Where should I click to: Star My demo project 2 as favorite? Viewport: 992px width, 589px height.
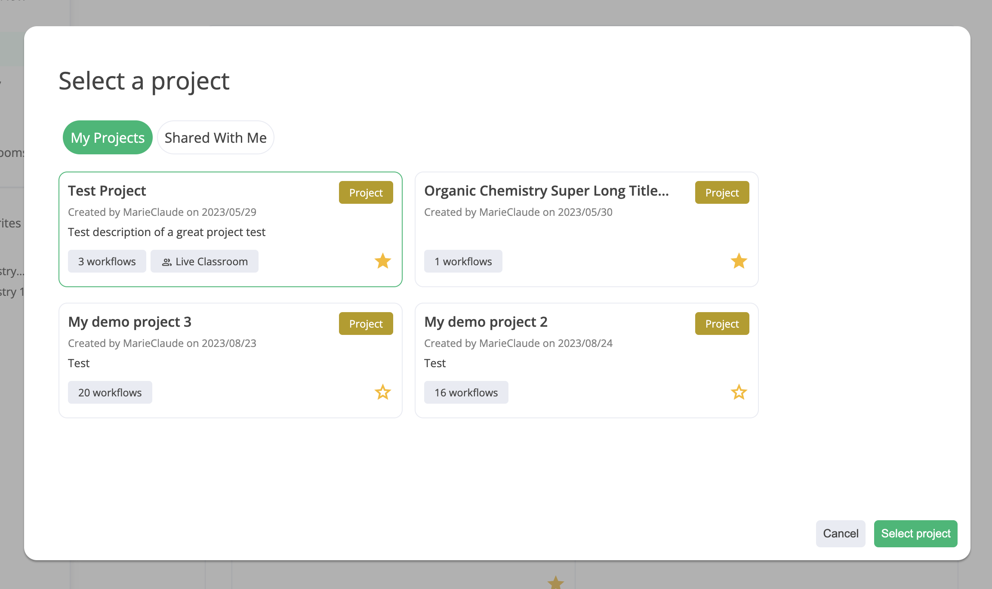[x=739, y=392]
